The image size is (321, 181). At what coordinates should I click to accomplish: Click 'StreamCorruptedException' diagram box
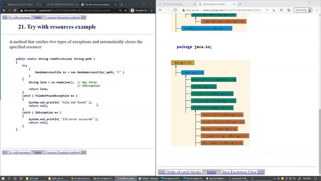pyautogui.click(x=225, y=136)
